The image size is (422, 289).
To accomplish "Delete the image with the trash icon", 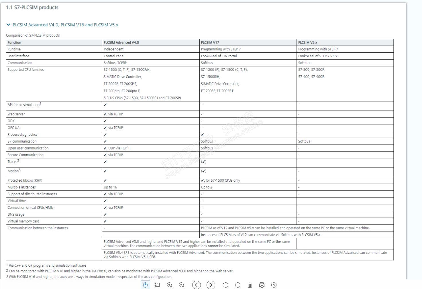I will pyautogui.click(x=250, y=285).
